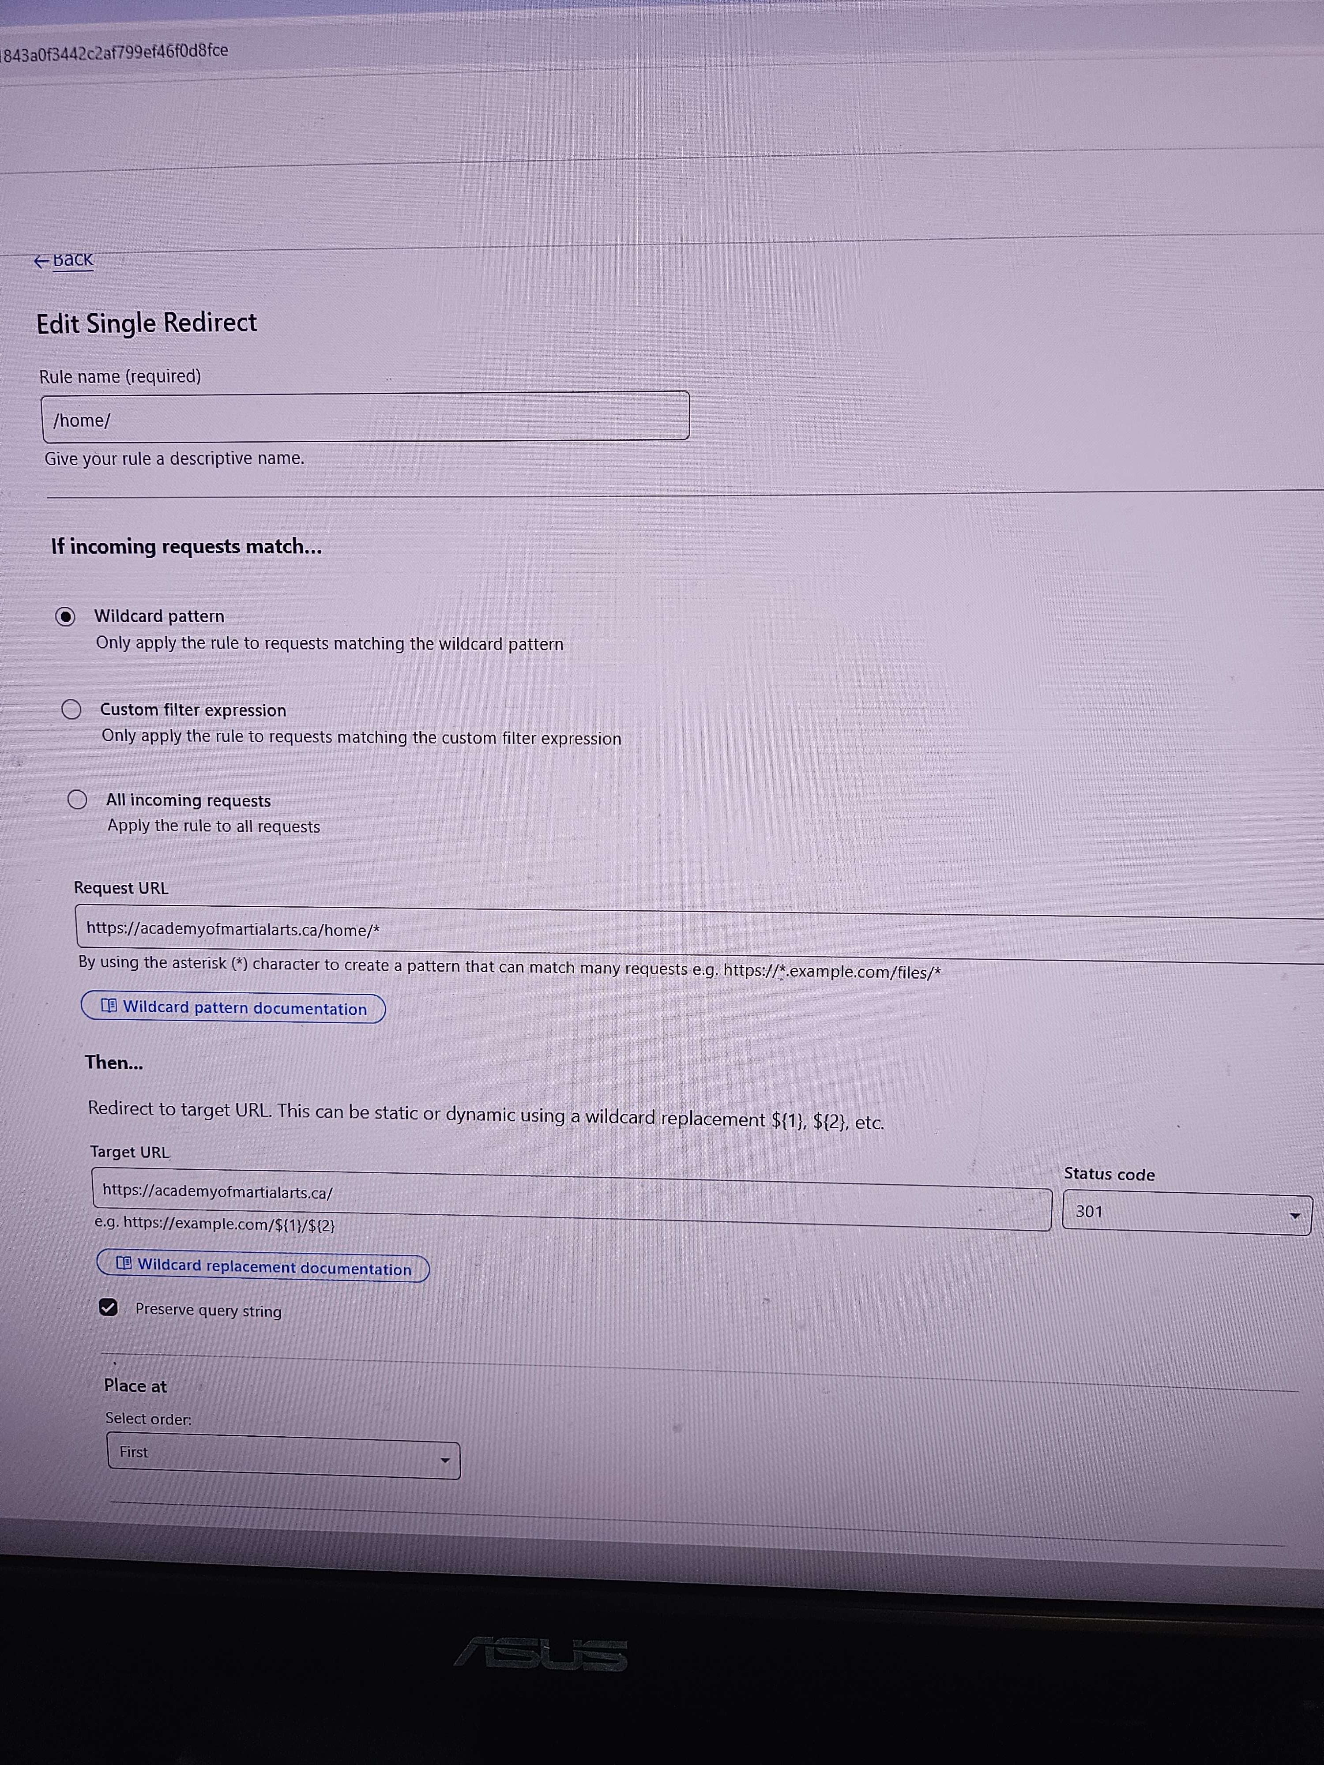Click the Wildcard pattern documentation book icon
This screenshot has height=1765, width=1324.
pyautogui.click(x=109, y=1006)
